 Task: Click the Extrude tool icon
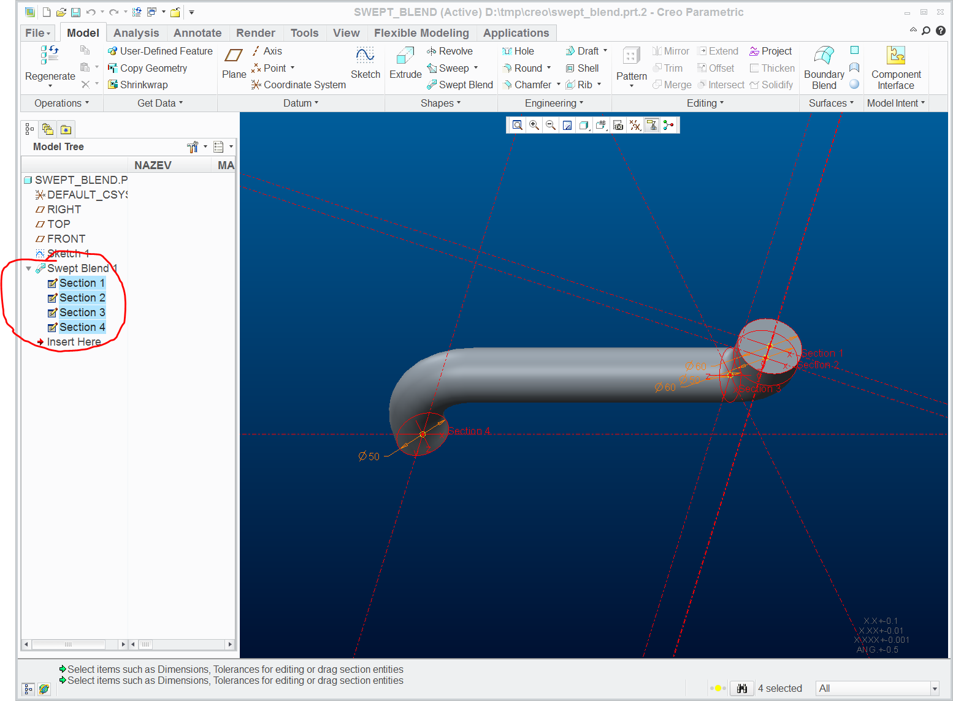tap(405, 56)
